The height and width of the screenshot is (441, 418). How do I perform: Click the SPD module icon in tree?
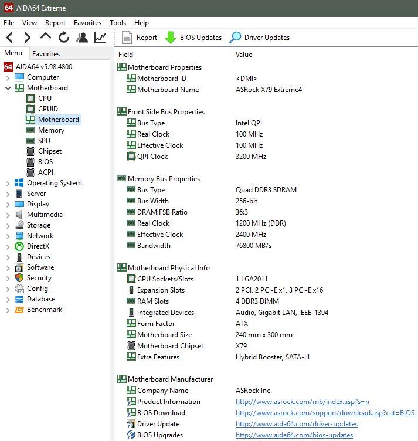click(30, 141)
